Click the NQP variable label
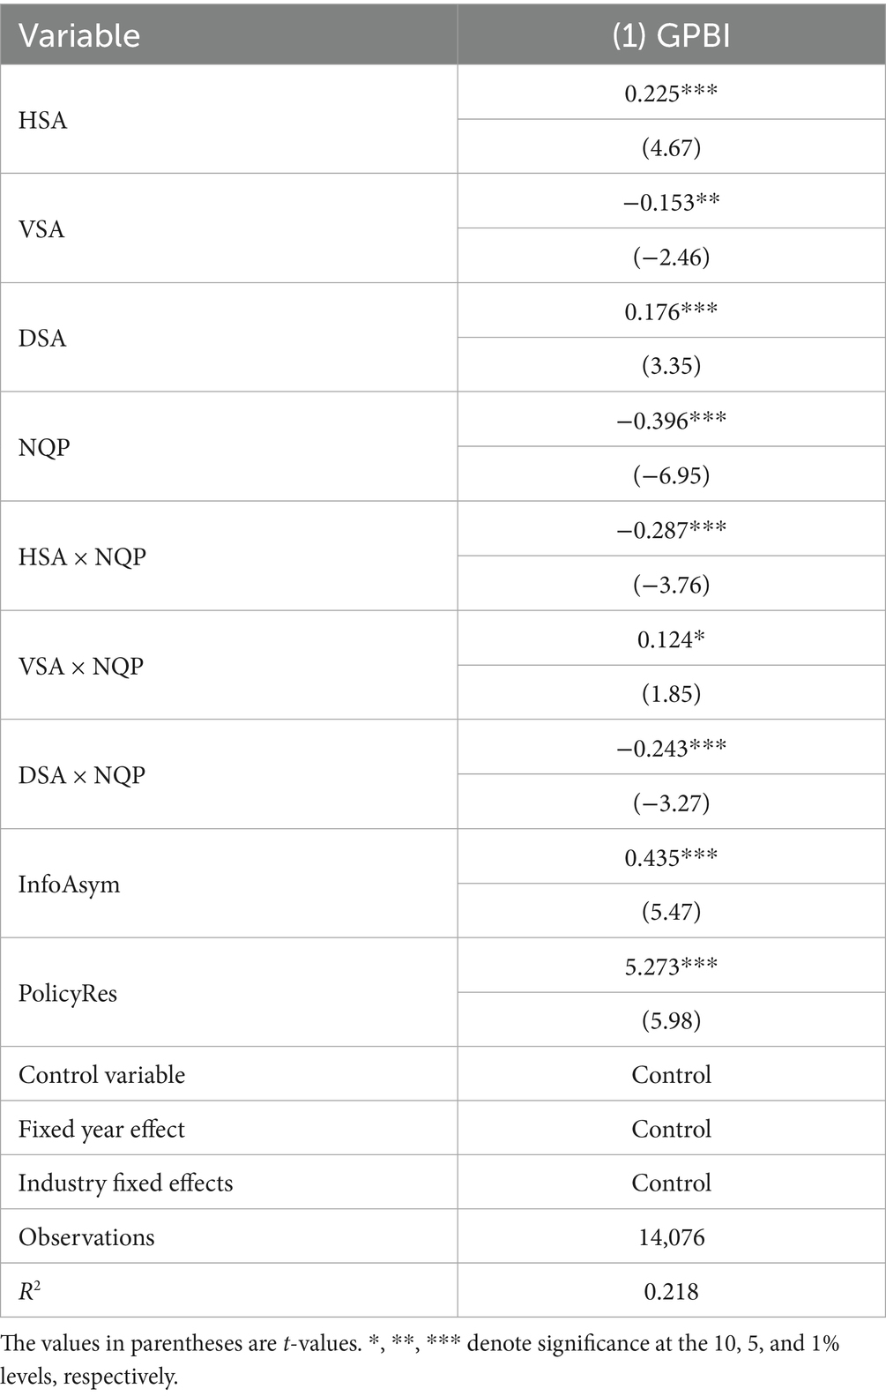This screenshot has width=886, height=1396. tap(43, 447)
